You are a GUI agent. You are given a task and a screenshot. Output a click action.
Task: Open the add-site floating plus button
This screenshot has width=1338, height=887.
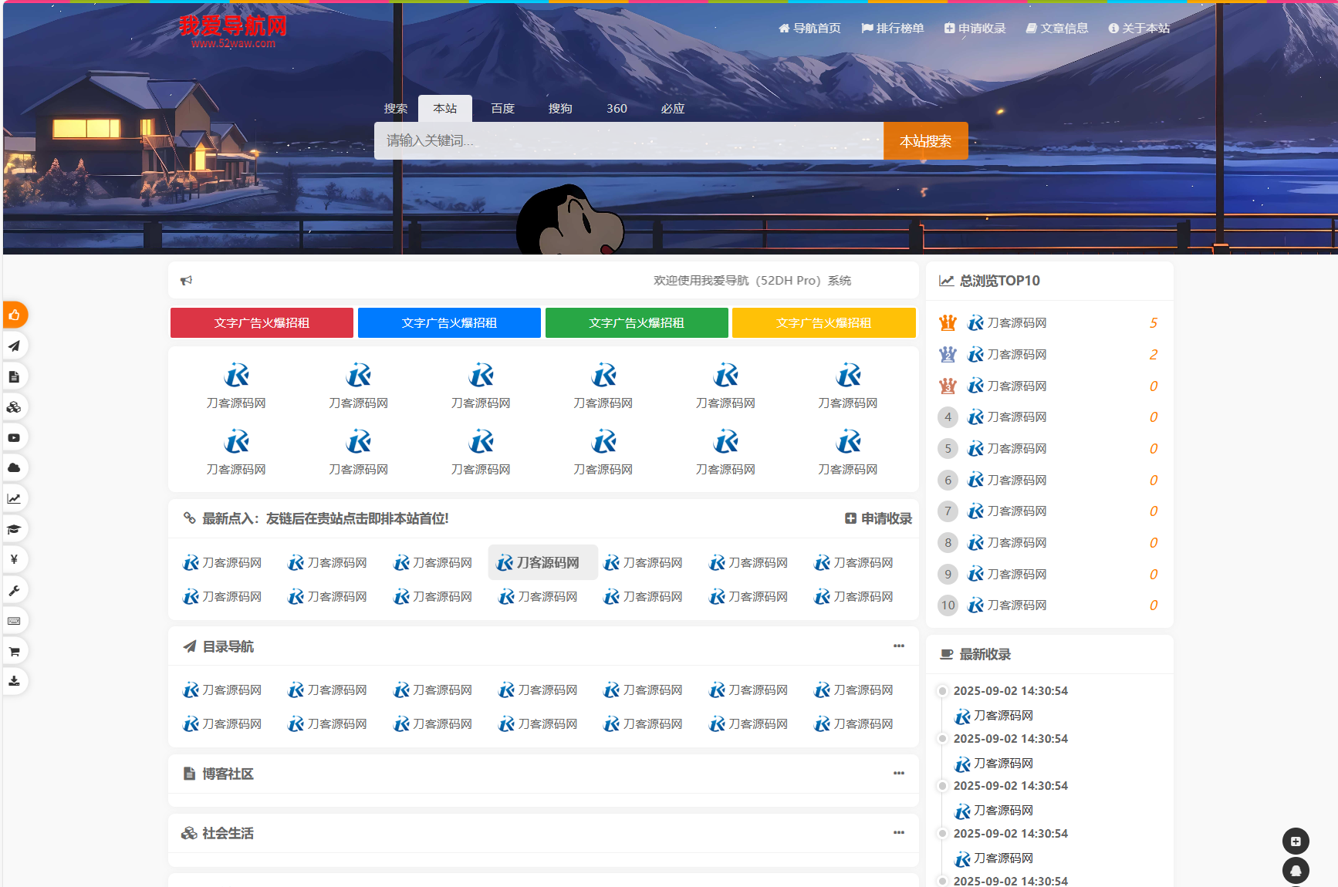tap(1295, 841)
